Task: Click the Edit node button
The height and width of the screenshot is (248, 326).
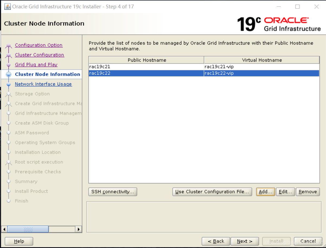Action: pos(285,192)
